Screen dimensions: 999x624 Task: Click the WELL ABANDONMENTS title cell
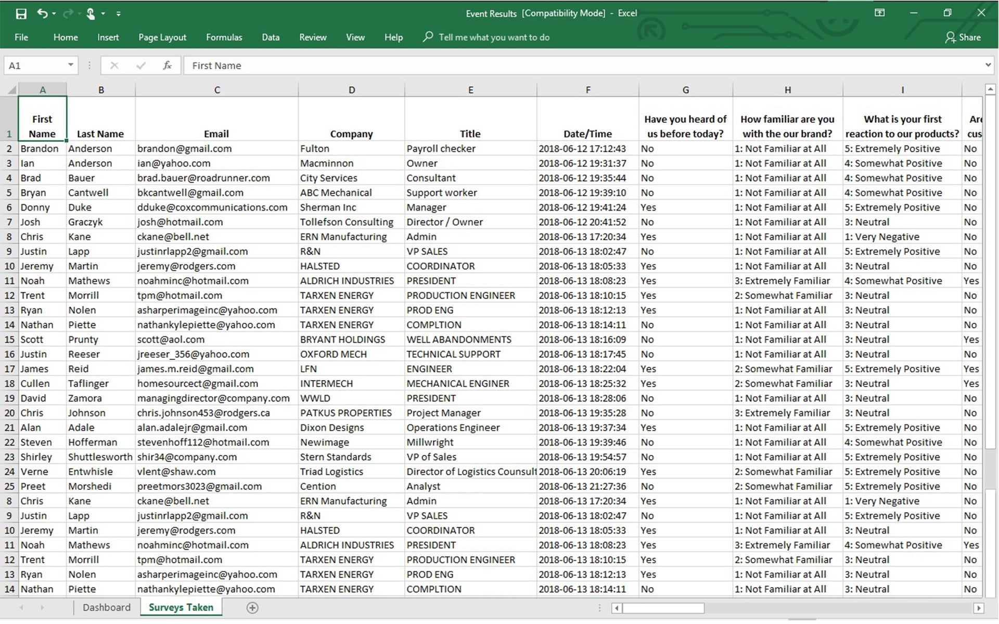(471, 340)
